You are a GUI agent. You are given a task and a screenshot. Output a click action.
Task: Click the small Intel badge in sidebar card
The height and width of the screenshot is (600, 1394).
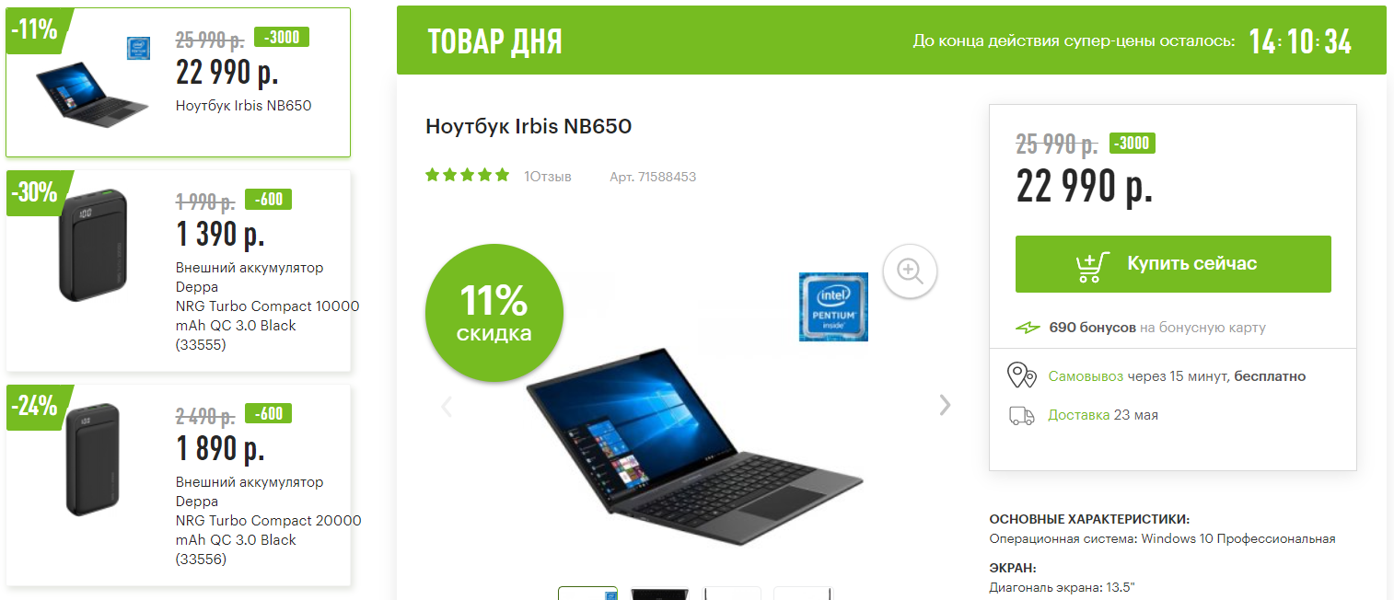click(x=138, y=48)
